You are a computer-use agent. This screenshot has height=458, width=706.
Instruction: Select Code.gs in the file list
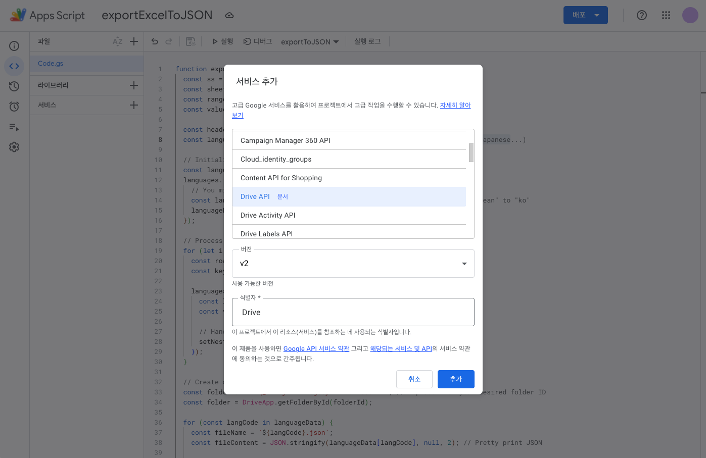(x=87, y=64)
